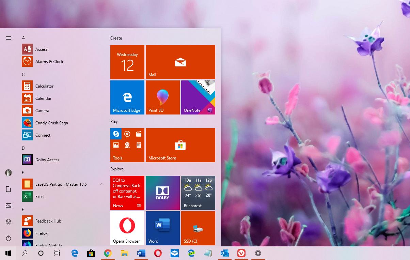Viewport: 410px width, 260px height.
Task: Open the Mail tile
Action: (x=180, y=62)
